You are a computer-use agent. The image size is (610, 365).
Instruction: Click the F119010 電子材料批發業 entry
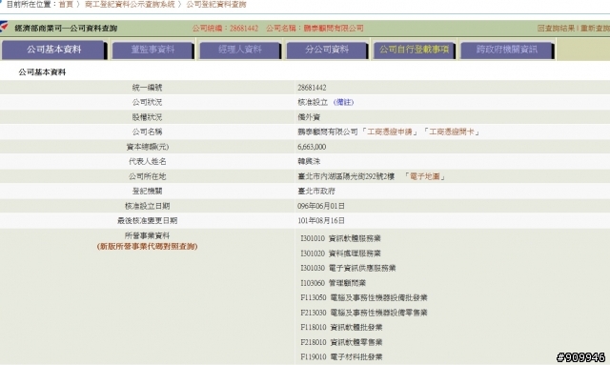341,356
